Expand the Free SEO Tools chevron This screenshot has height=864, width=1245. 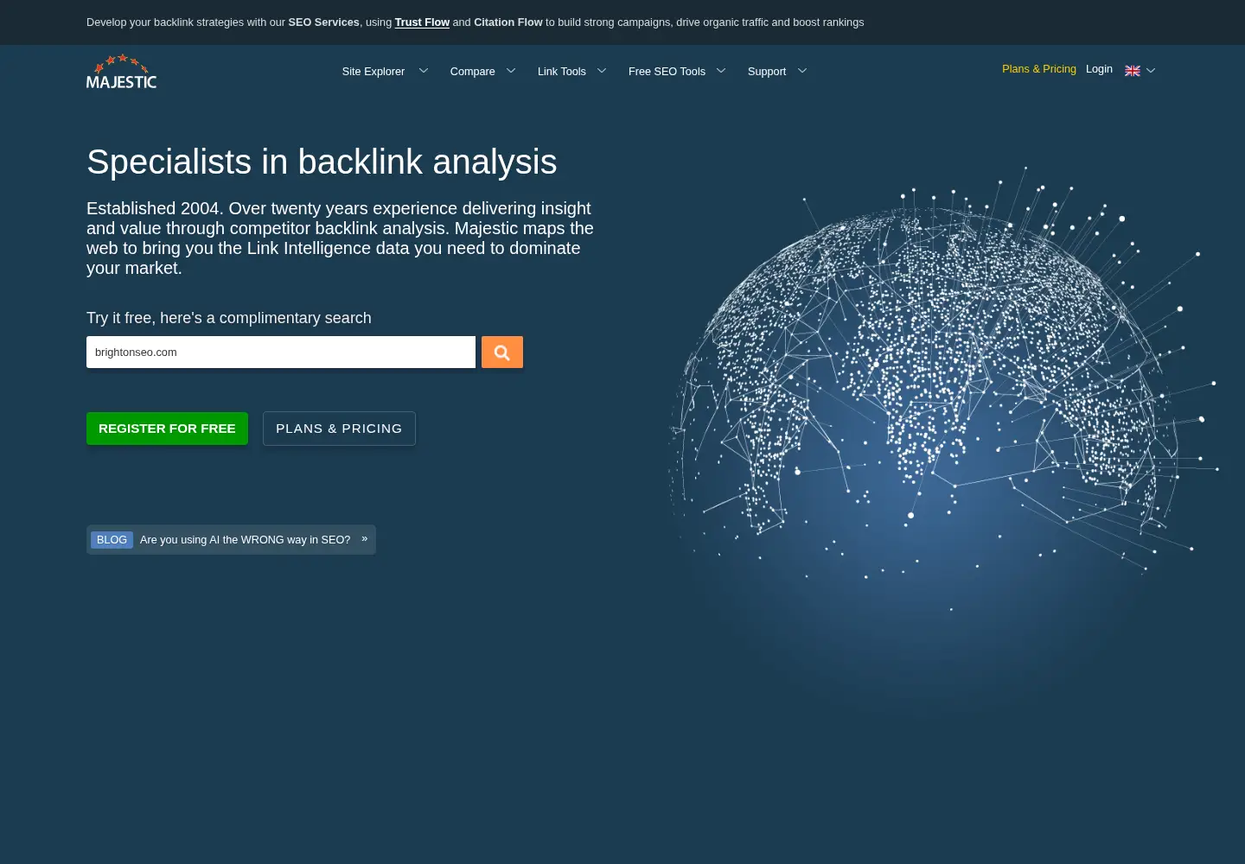click(x=721, y=71)
